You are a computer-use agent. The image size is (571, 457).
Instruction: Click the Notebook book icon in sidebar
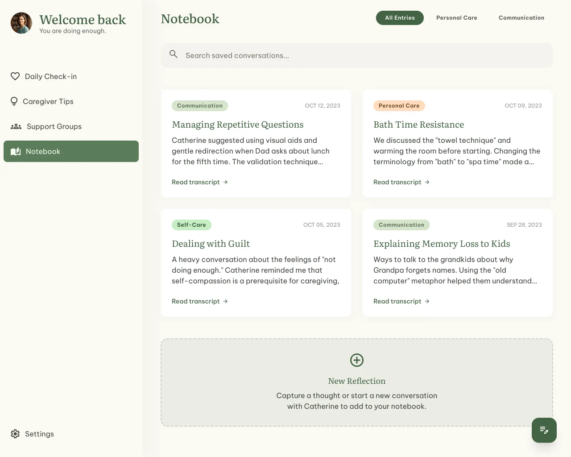click(16, 151)
